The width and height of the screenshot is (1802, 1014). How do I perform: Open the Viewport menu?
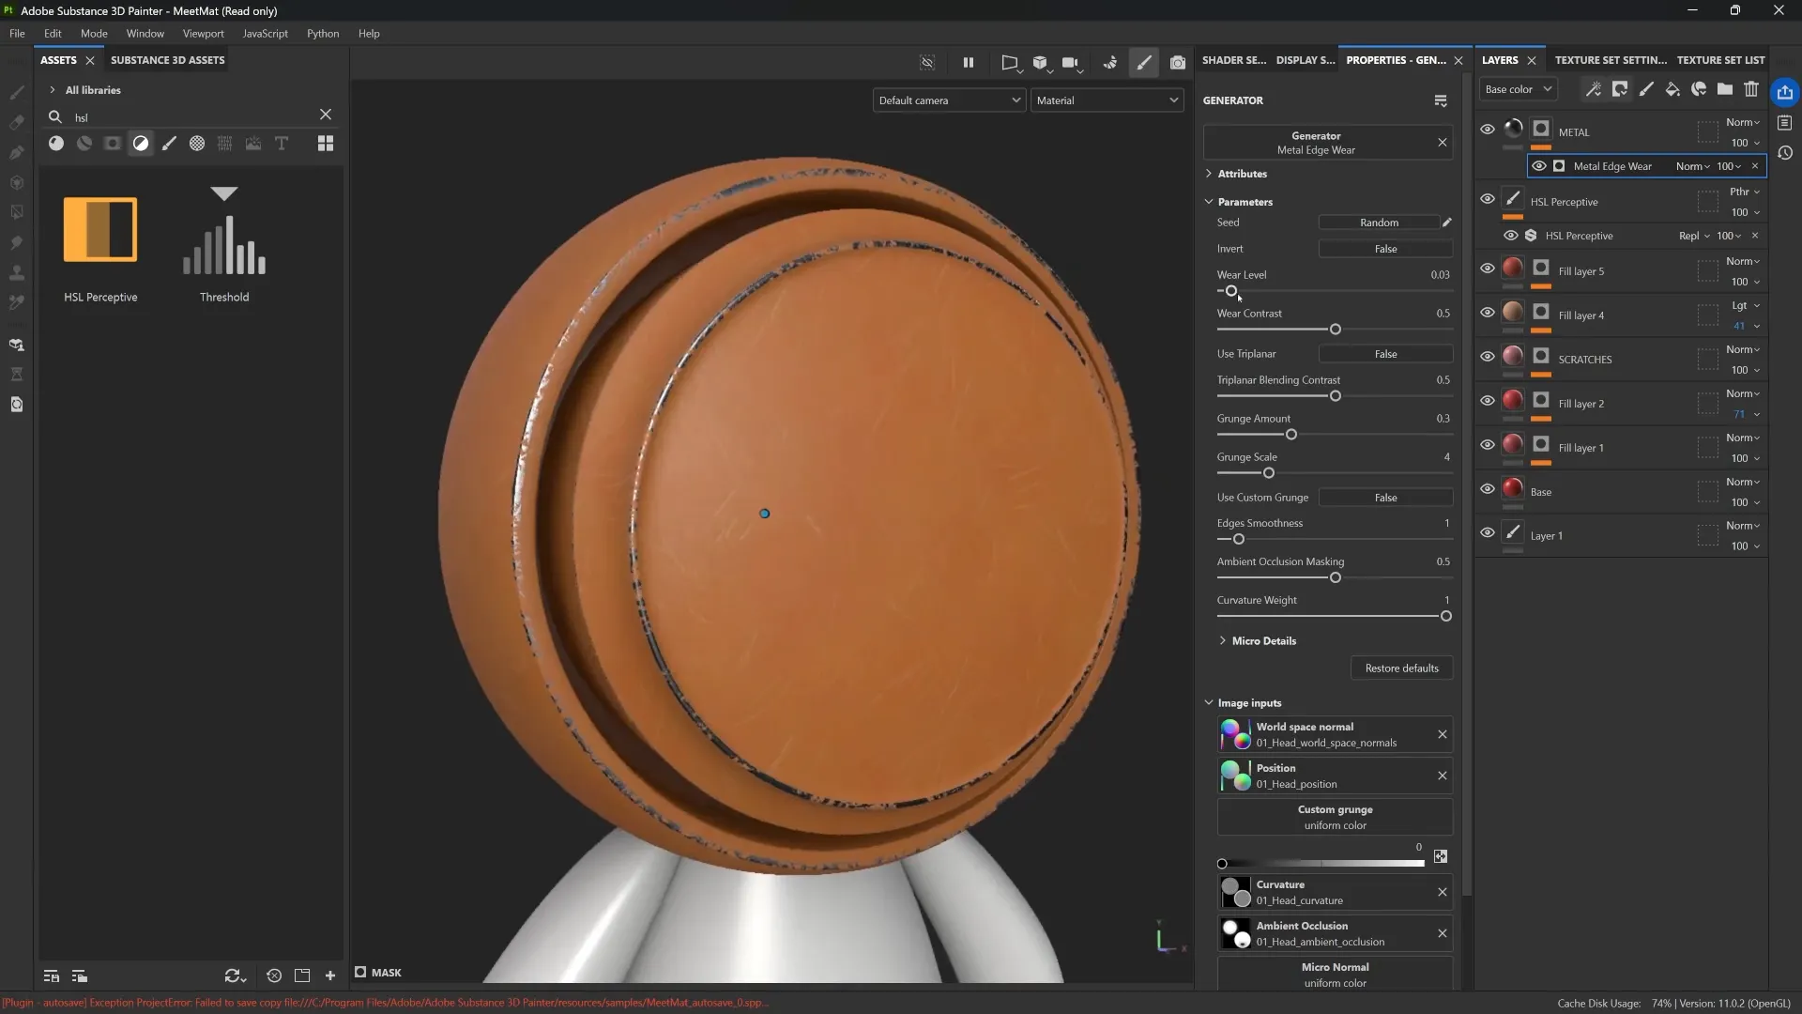(x=203, y=33)
